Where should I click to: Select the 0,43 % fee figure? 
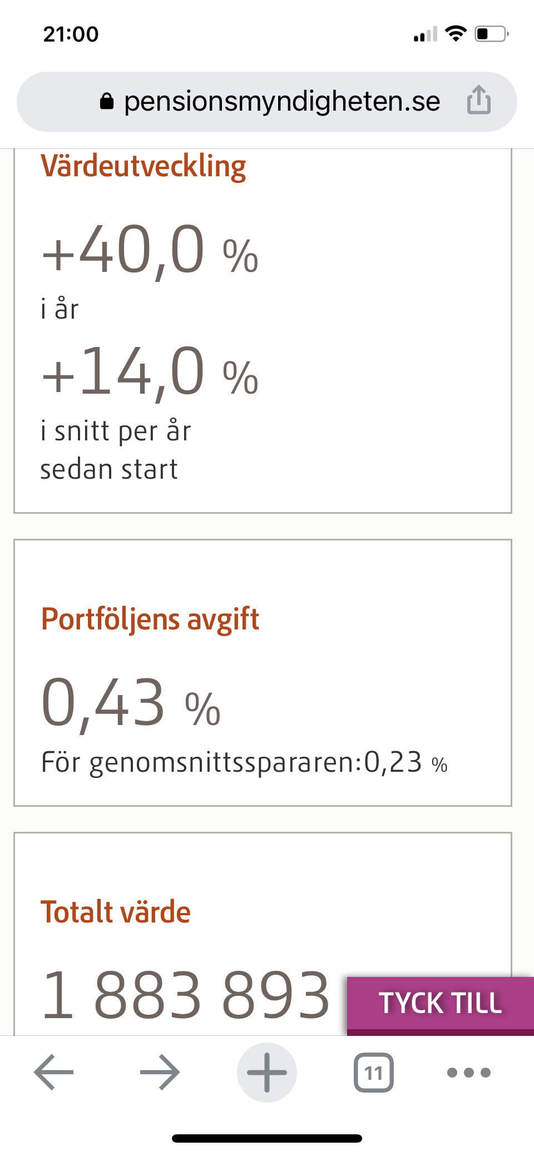point(131,703)
